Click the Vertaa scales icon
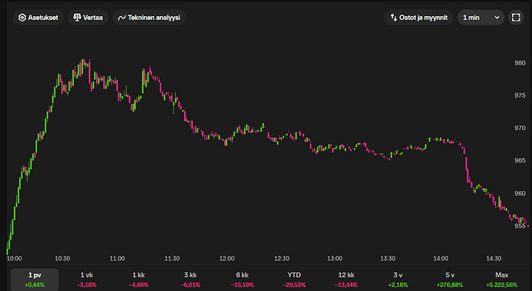 click(77, 18)
